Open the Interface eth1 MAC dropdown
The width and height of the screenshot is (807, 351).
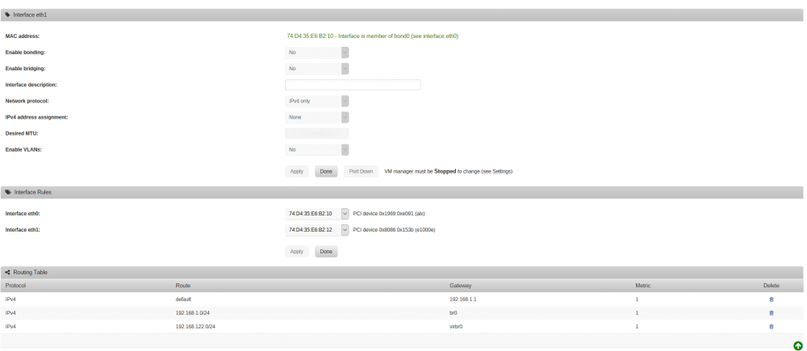pyautogui.click(x=317, y=230)
